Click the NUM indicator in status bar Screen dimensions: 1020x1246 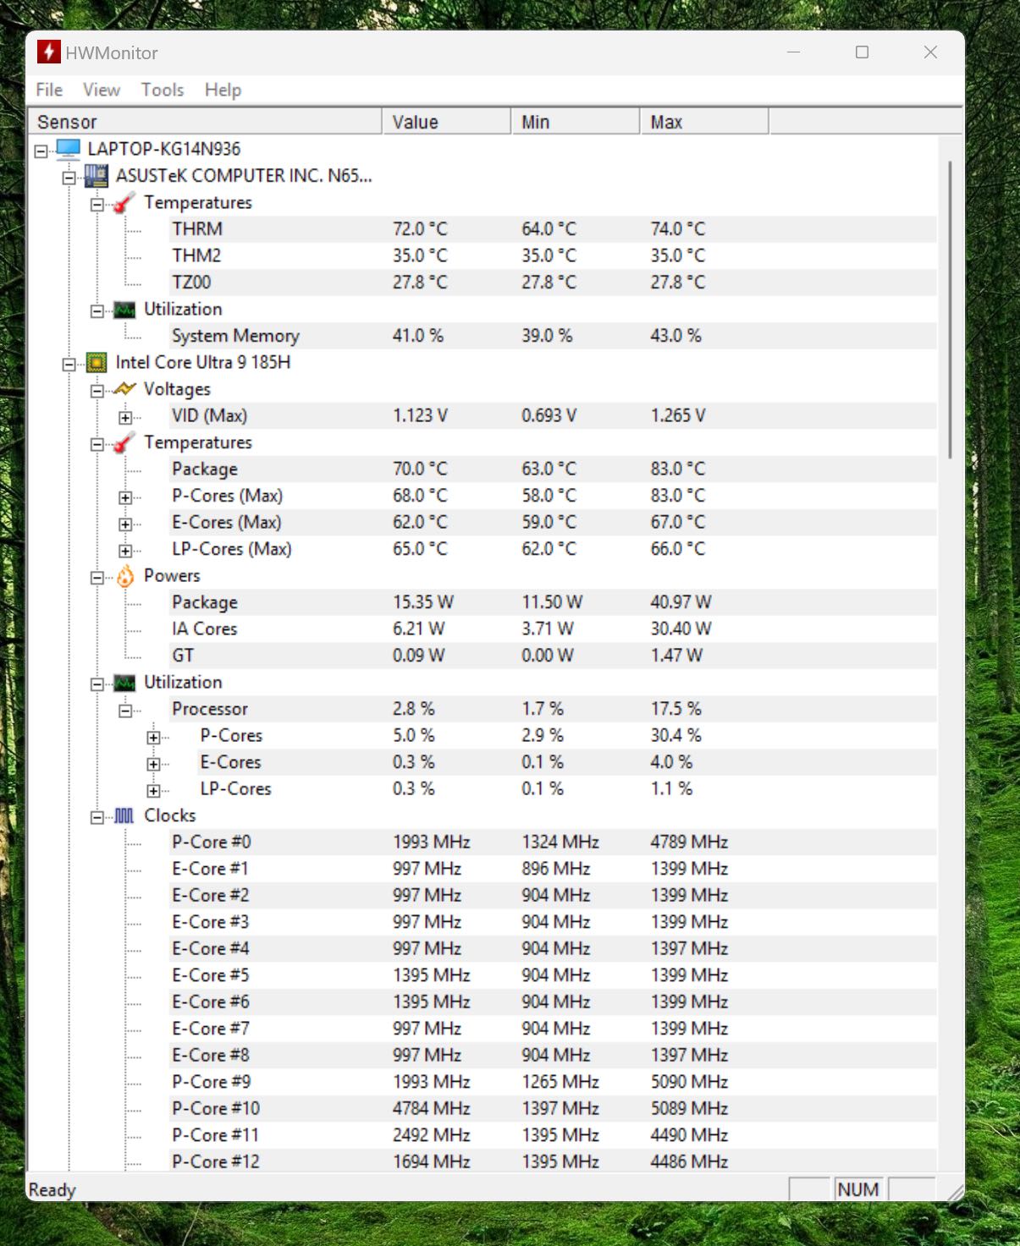point(858,1189)
